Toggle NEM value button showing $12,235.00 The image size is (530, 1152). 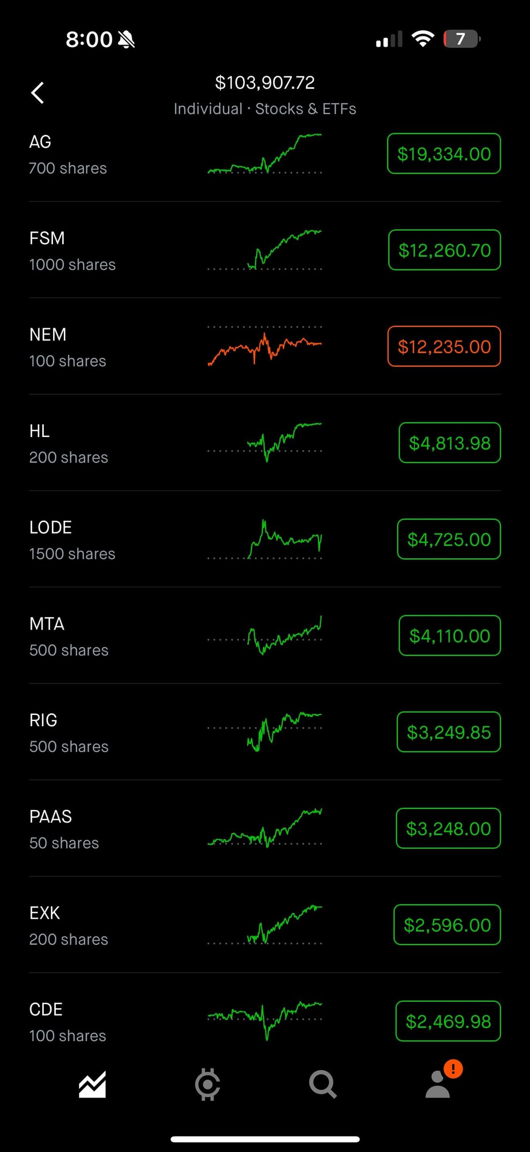pyautogui.click(x=444, y=347)
